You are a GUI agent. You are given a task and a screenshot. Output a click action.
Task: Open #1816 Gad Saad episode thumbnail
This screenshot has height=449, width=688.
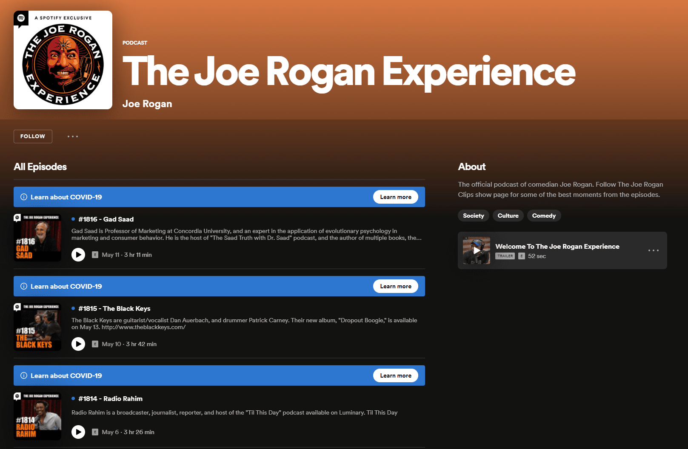pos(37,238)
